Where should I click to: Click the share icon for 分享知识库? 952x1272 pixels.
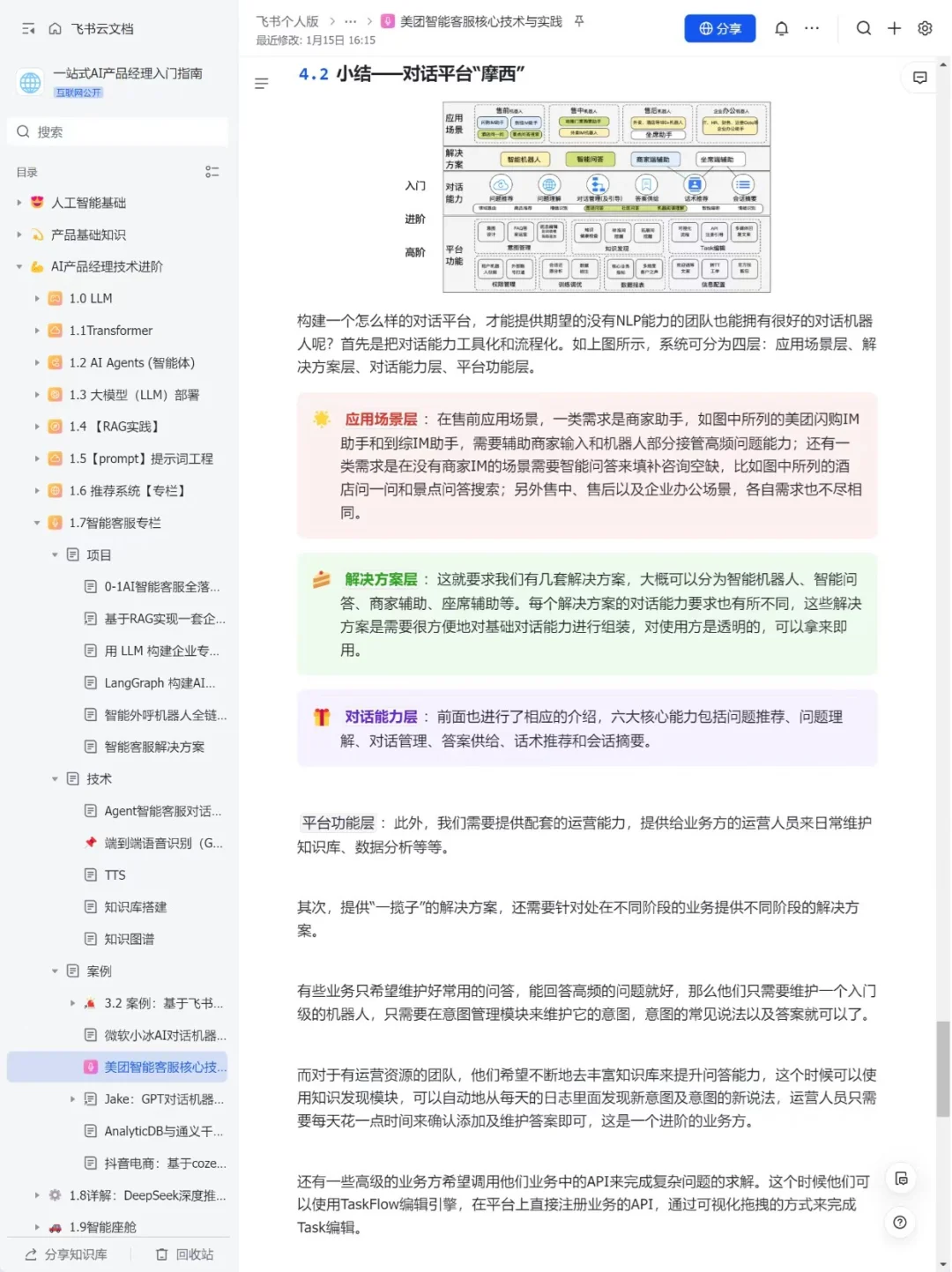tap(31, 1254)
